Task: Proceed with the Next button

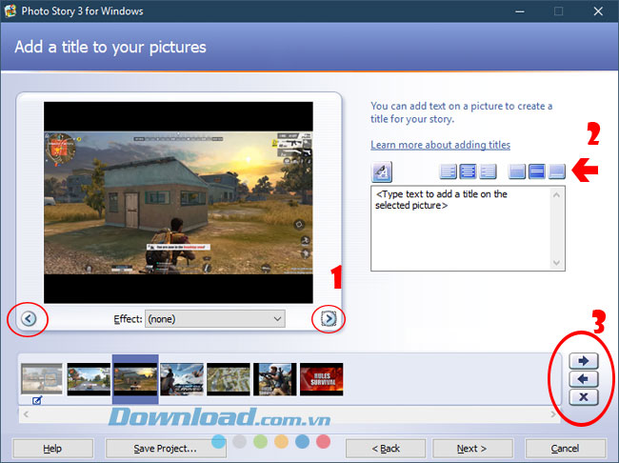Action: click(472, 449)
